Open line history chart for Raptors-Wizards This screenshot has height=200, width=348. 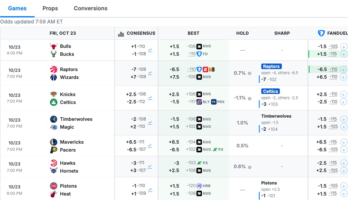(x=150, y=73)
